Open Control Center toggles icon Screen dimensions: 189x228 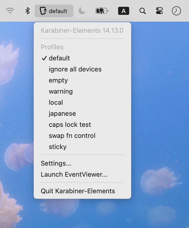click(x=159, y=11)
